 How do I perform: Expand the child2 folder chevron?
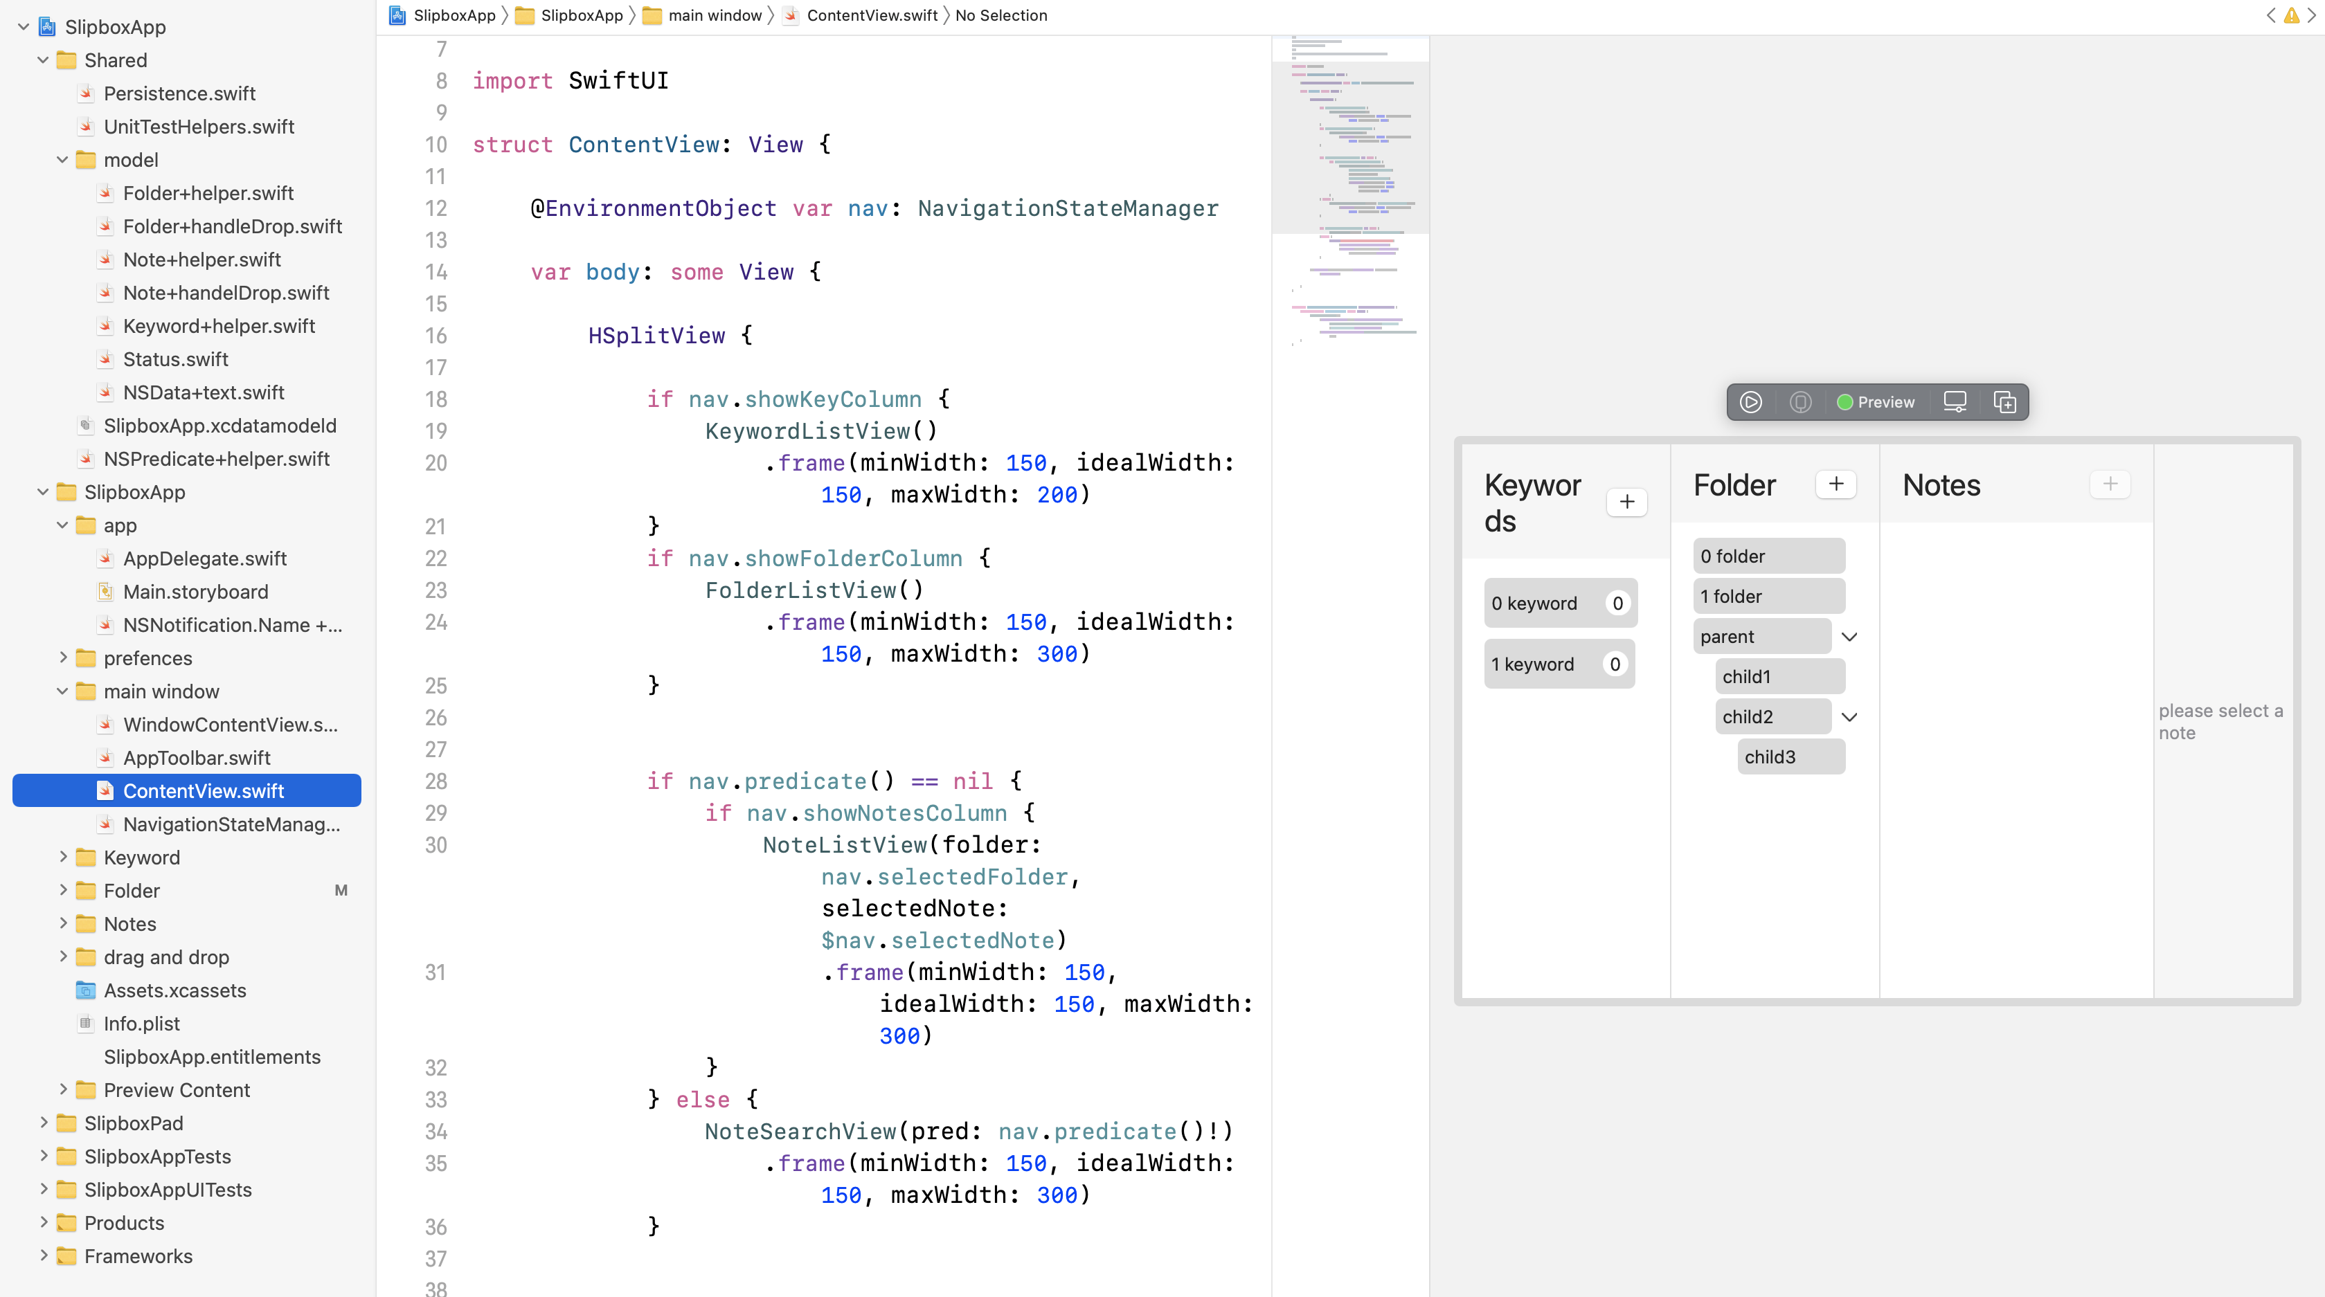(x=1850, y=716)
